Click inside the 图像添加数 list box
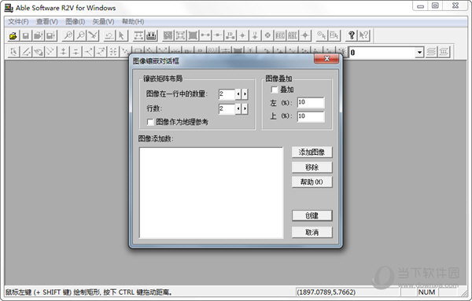The width and height of the screenshot is (472, 301). click(x=211, y=193)
